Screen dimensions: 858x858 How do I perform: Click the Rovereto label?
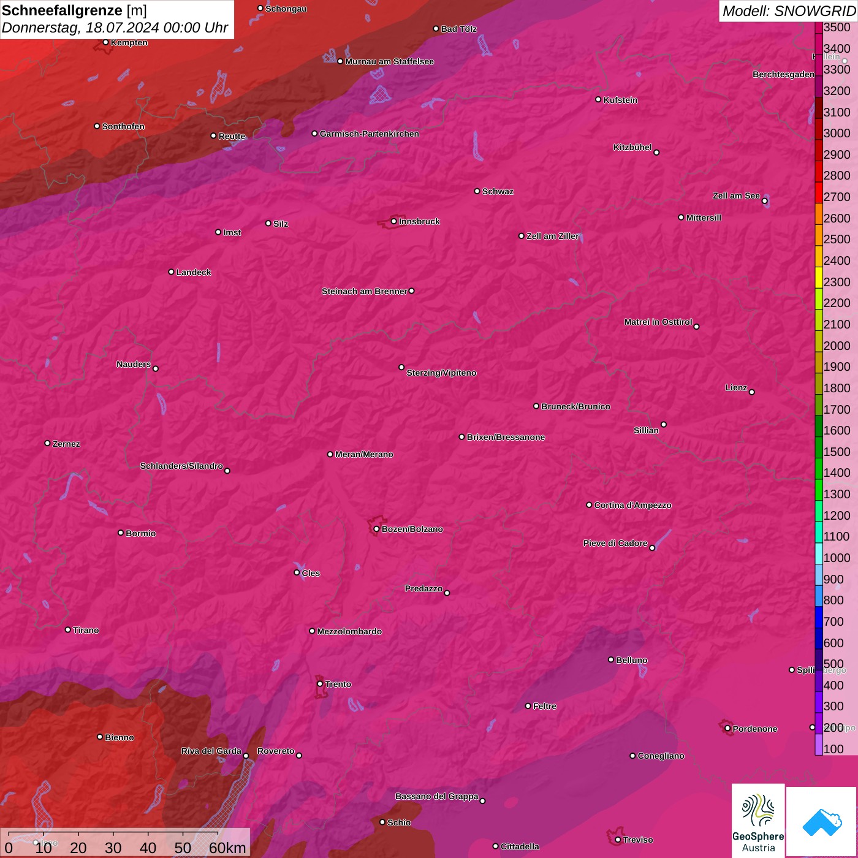[276, 751]
